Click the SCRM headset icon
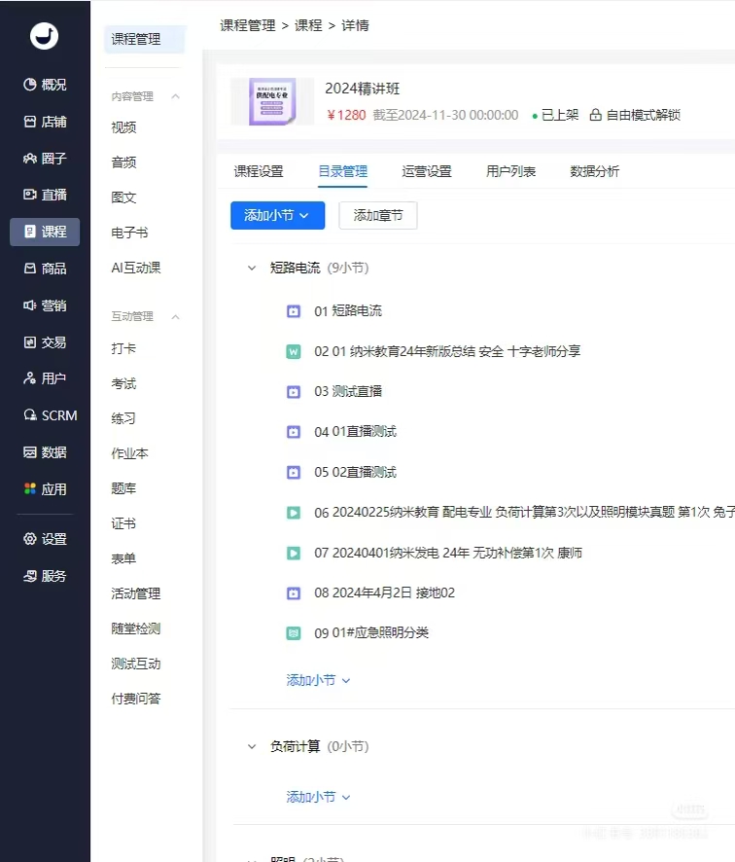735x862 pixels. click(x=30, y=415)
